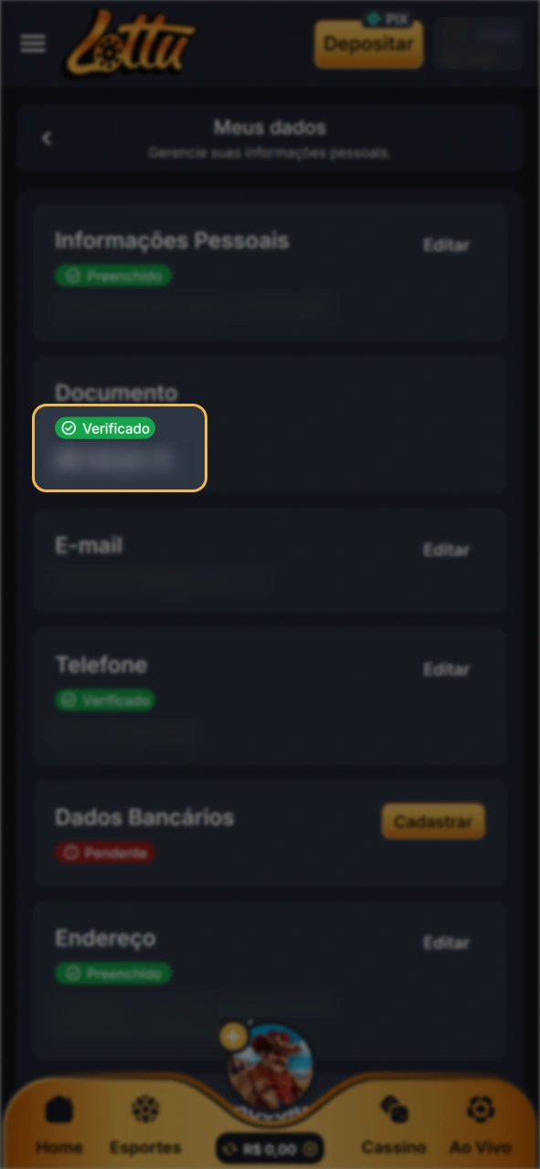Edit the E-mail section
The height and width of the screenshot is (1169, 540).
point(446,550)
